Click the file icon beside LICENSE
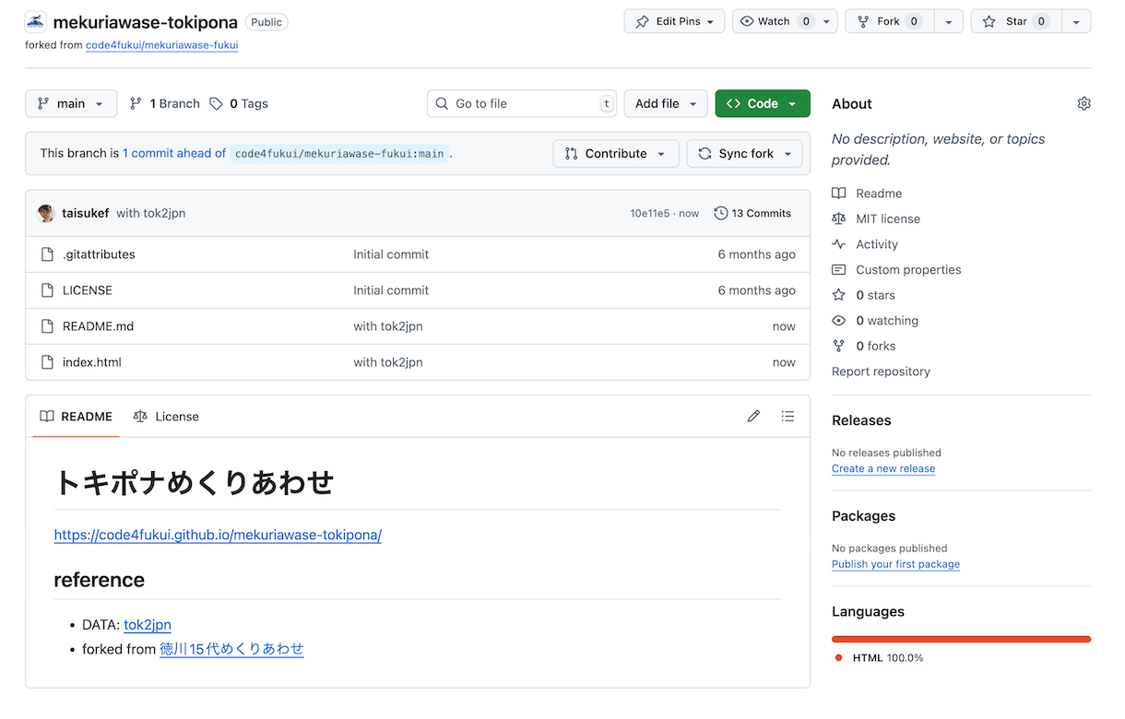This screenshot has height=719, width=1125. point(47,290)
